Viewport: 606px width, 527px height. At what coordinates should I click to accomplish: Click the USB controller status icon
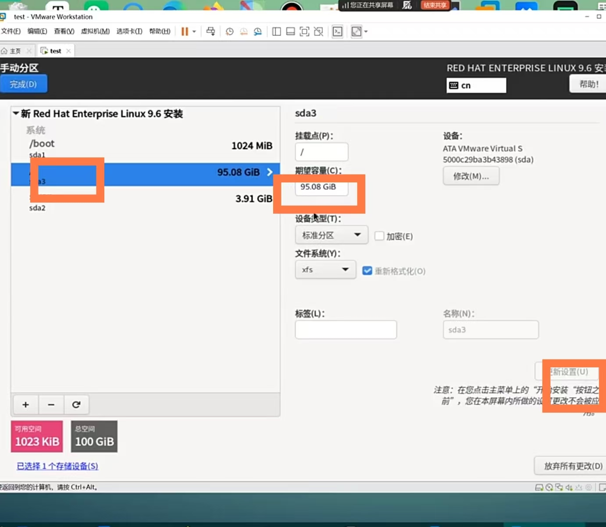pos(579,488)
